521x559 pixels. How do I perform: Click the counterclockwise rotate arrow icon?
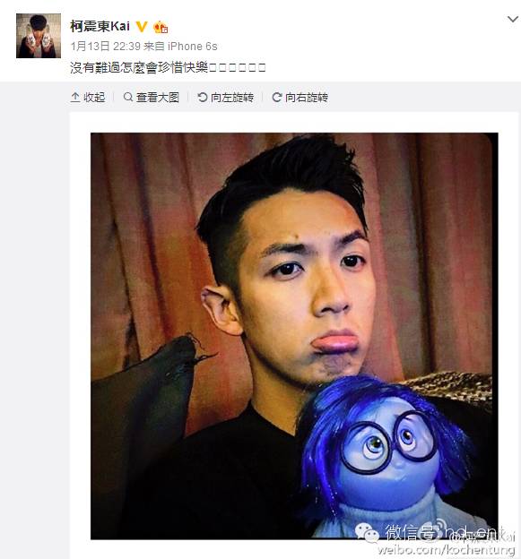pyautogui.click(x=203, y=97)
